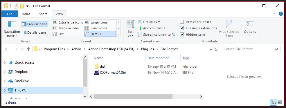The width and height of the screenshot is (286, 108).
Task: Open the Add columns dropdown
Action: 152,28
